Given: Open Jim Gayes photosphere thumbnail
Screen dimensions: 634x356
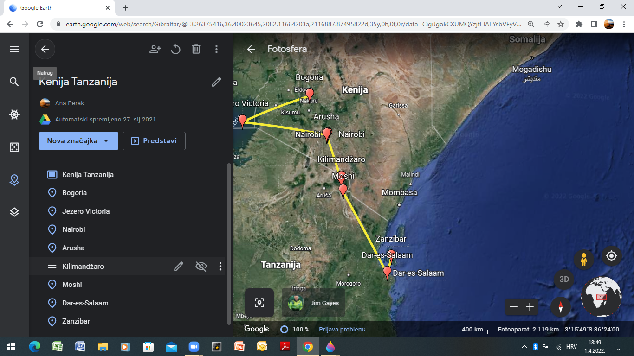Looking at the screenshot, I should [313, 303].
